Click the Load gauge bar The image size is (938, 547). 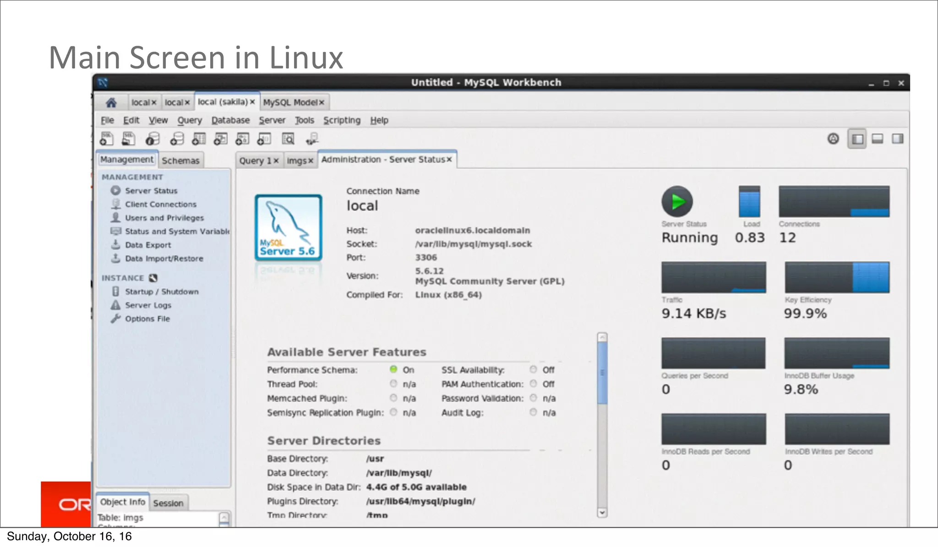[749, 201]
